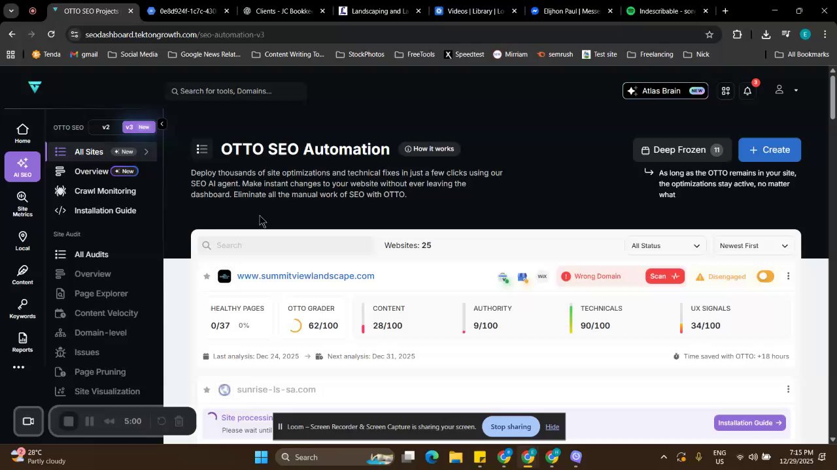Viewport: 837px width, 470px height.
Task: Open File Explorer from the taskbar
Action: click(x=456, y=457)
